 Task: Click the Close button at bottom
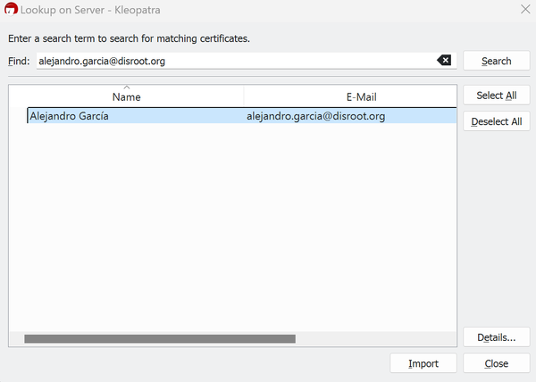click(x=496, y=363)
